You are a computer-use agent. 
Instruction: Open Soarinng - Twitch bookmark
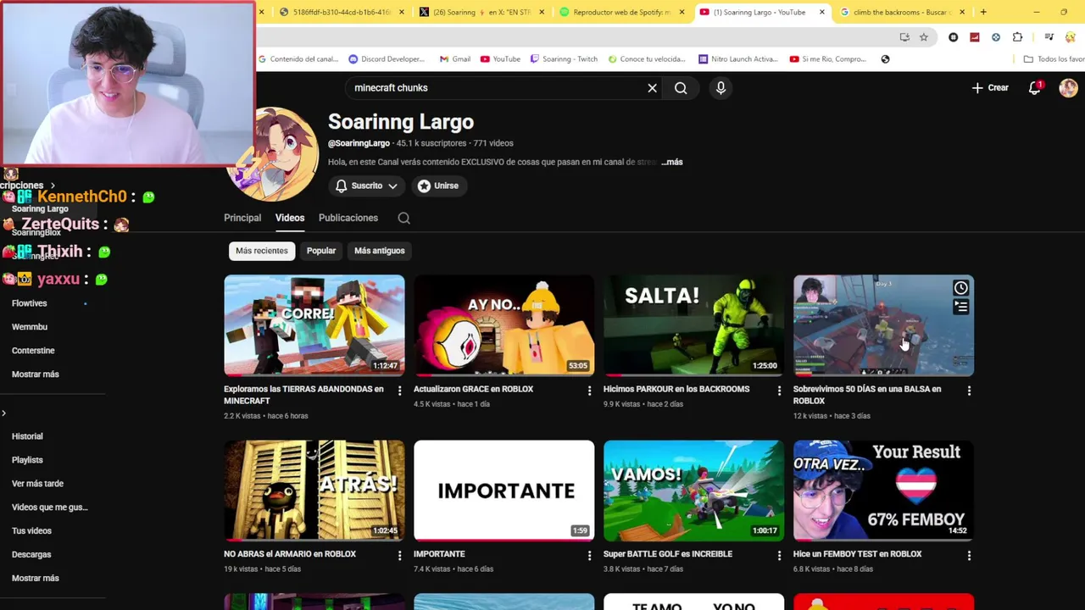(x=564, y=59)
